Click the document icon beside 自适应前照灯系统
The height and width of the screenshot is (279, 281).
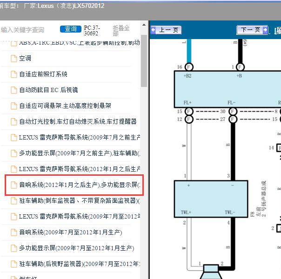pos(14,74)
